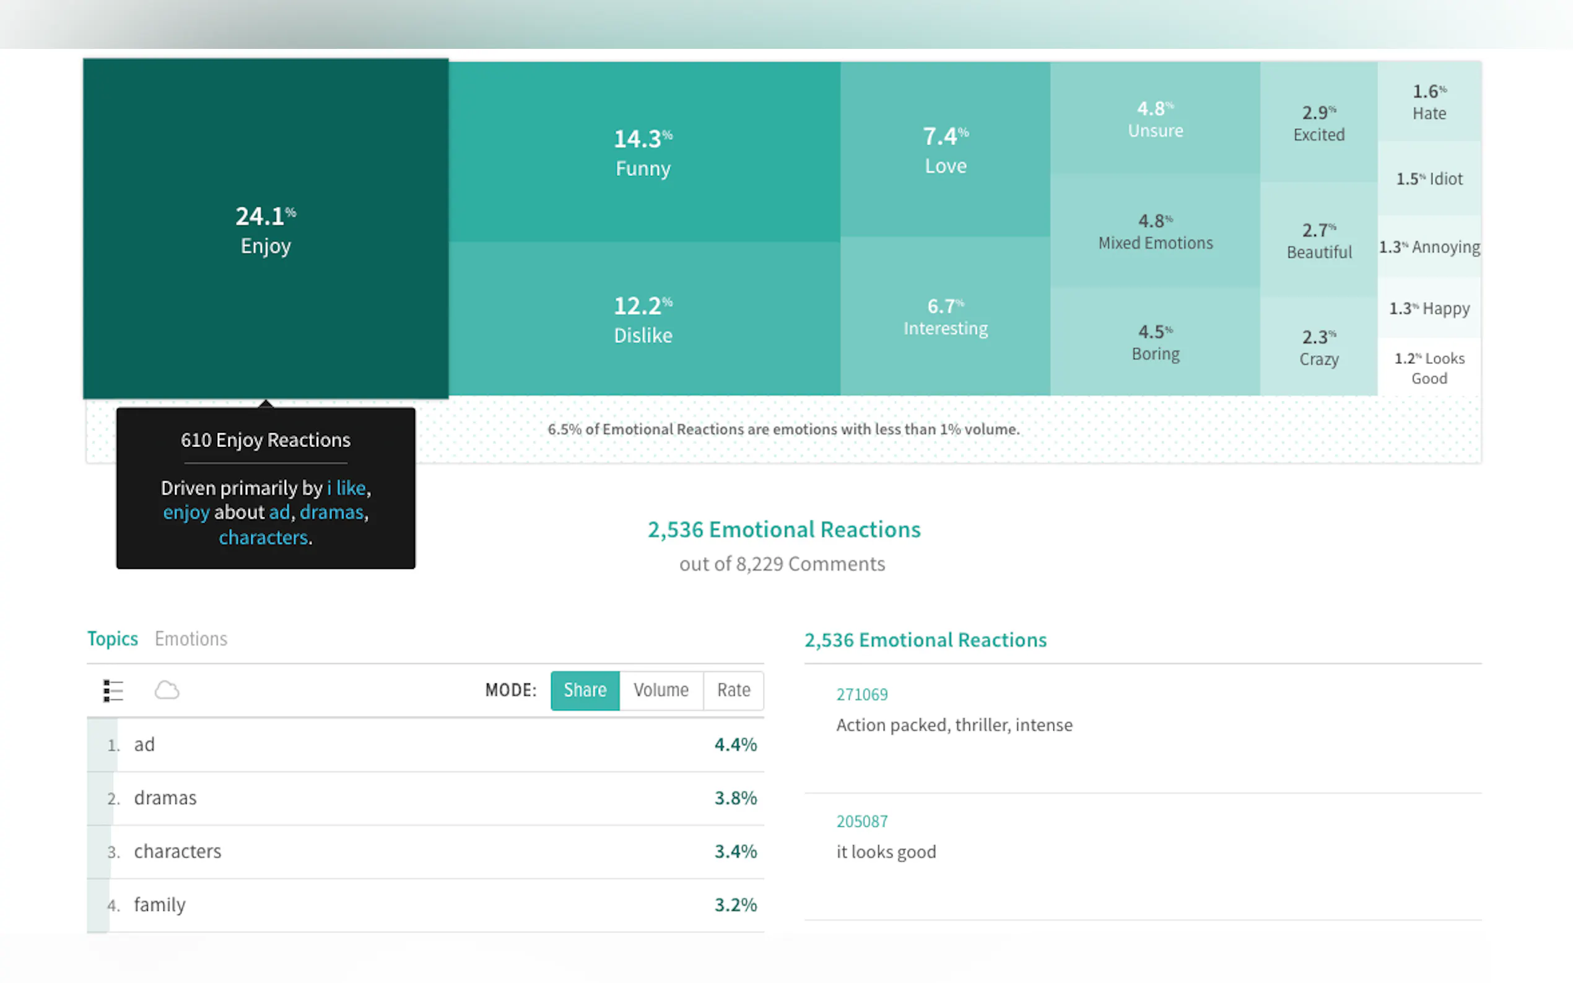Switch to word cloud view icon

(x=167, y=690)
